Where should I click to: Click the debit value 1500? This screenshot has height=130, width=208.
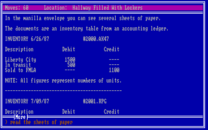point(70,60)
